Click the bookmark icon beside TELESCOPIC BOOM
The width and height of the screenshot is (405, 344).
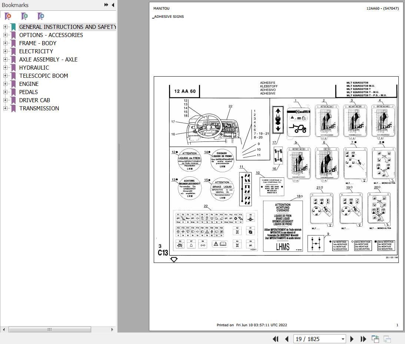point(13,76)
